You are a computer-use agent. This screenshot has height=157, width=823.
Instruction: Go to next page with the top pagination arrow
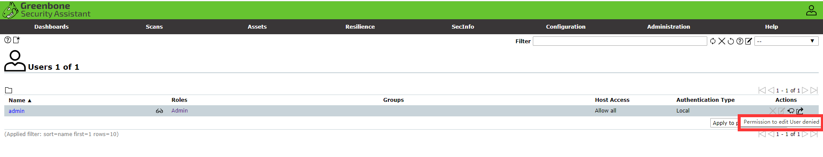(805, 90)
